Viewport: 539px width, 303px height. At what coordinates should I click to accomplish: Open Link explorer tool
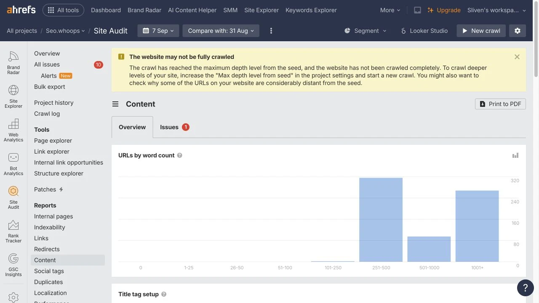tap(52, 151)
